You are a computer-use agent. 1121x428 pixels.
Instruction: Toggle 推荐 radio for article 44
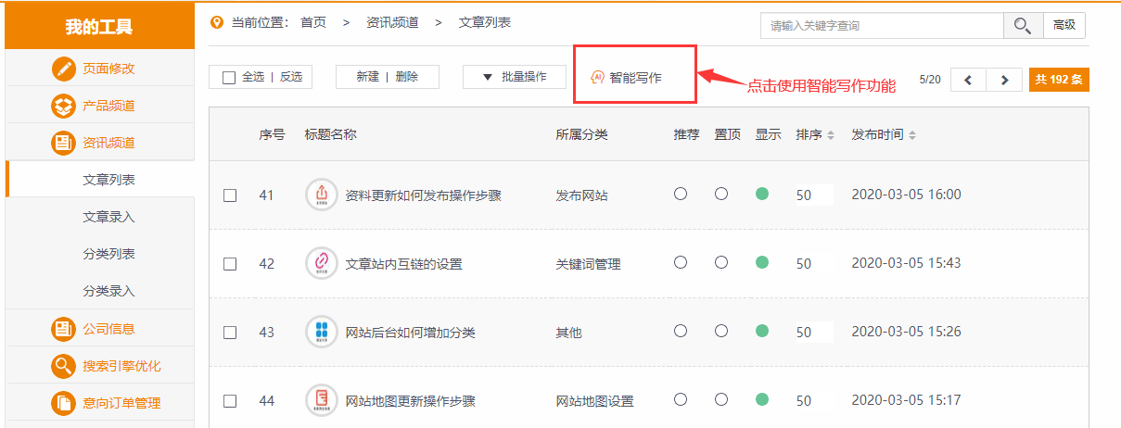pyautogui.click(x=681, y=399)
